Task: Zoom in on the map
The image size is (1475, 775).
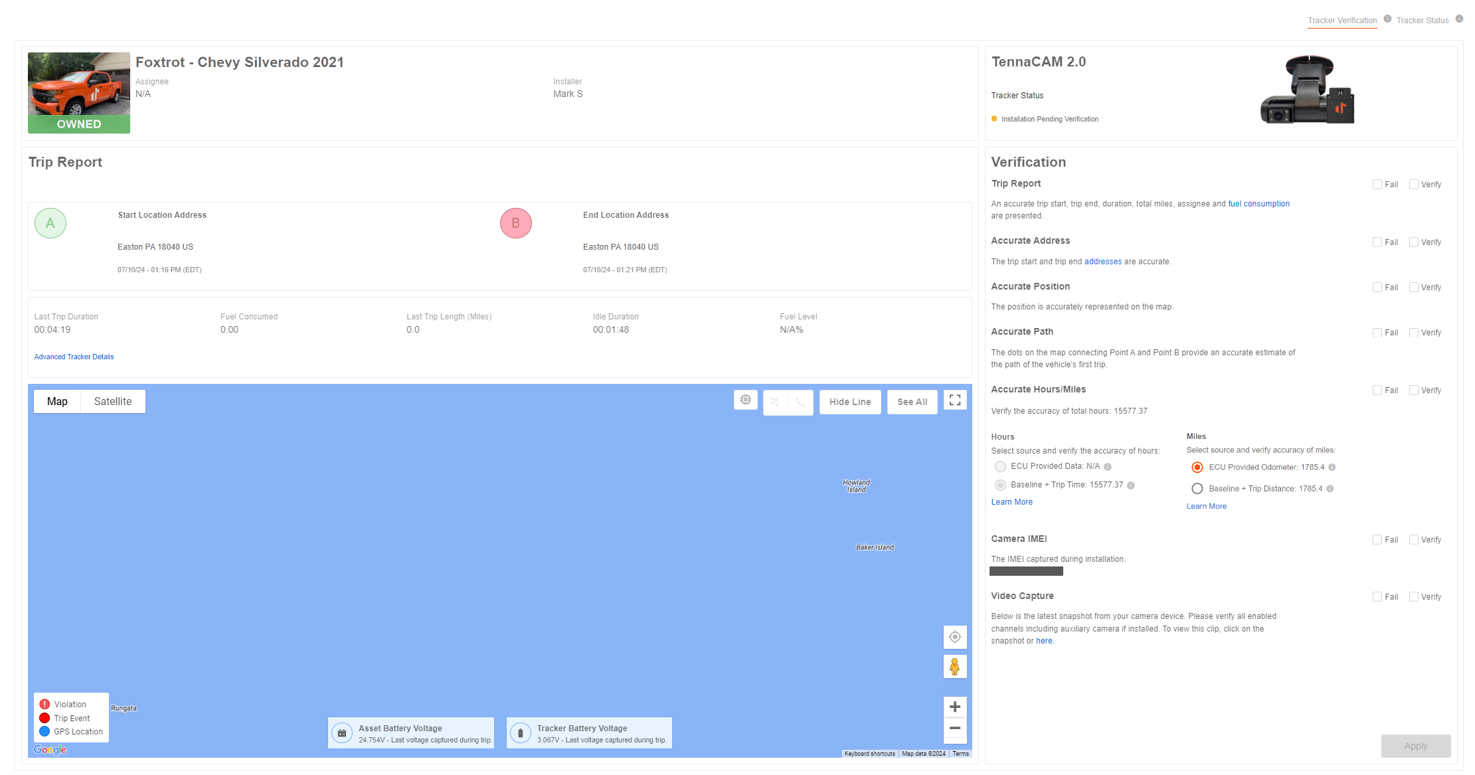Action: tap(954, 707)
